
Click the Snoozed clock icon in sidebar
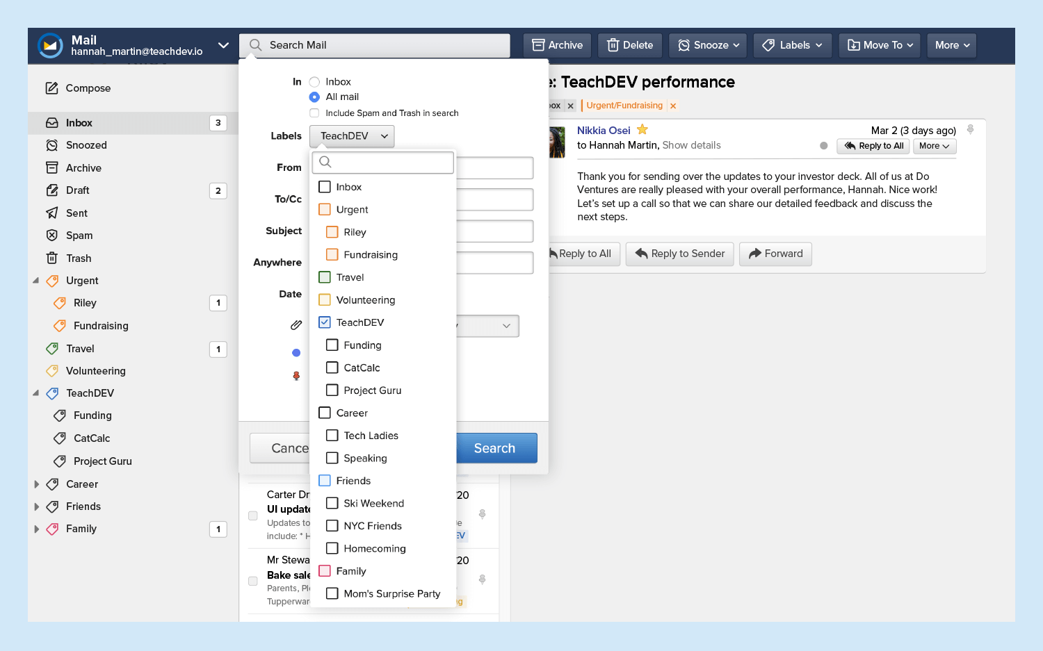52,145
